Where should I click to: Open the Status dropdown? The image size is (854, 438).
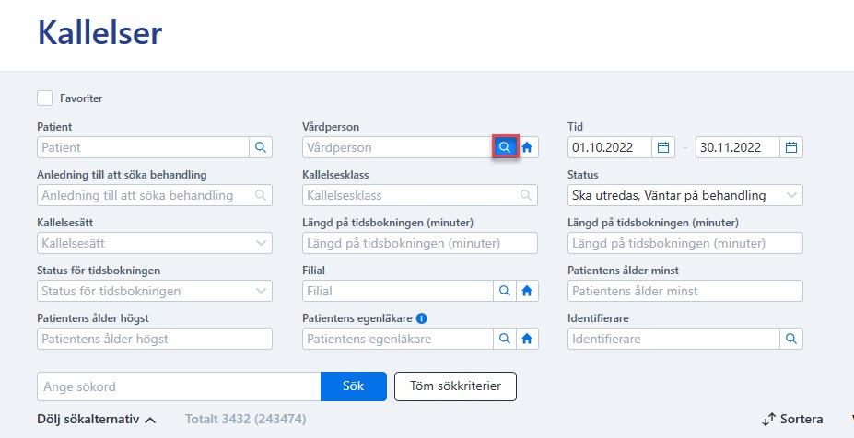click(x=685, y=195)
